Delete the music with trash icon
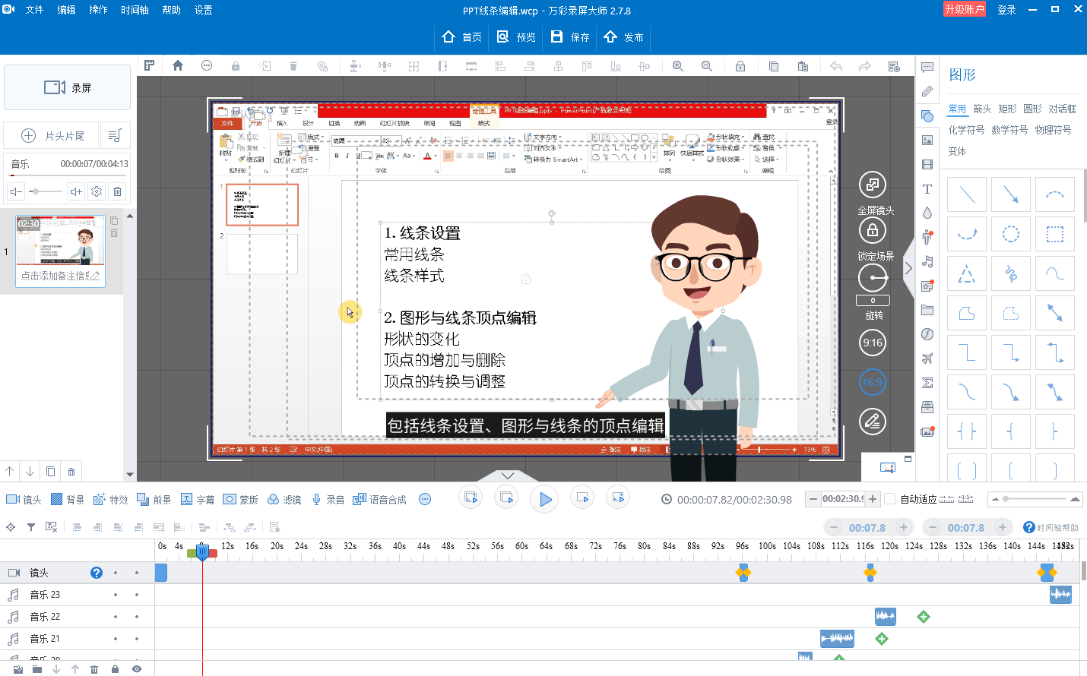 (x=117, y=191)
